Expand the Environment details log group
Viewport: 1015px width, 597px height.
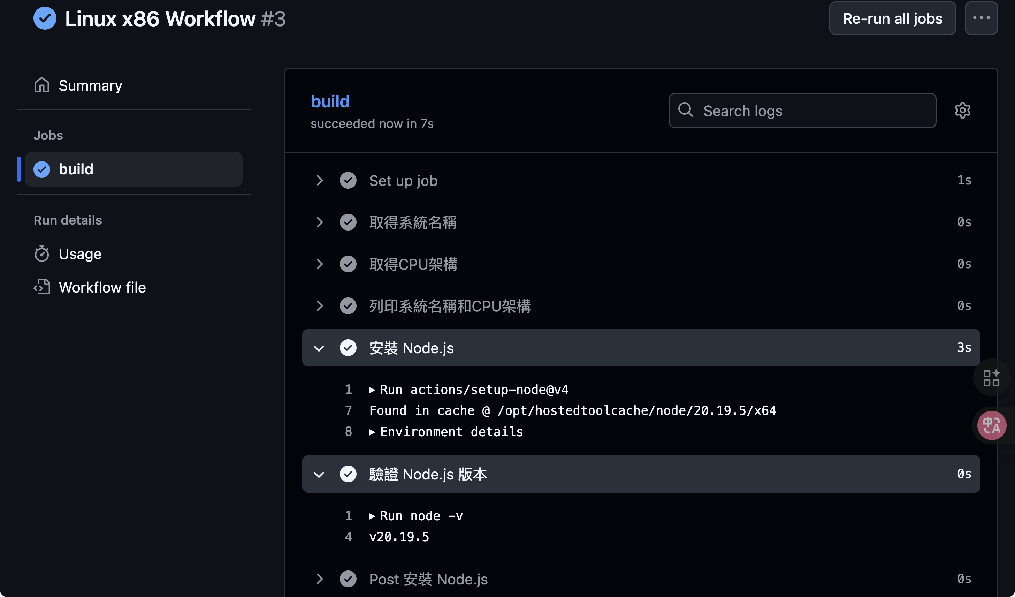click(x=372, y=432)
